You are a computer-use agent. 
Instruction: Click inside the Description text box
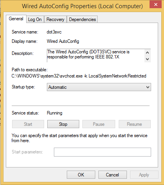[96, 56]
